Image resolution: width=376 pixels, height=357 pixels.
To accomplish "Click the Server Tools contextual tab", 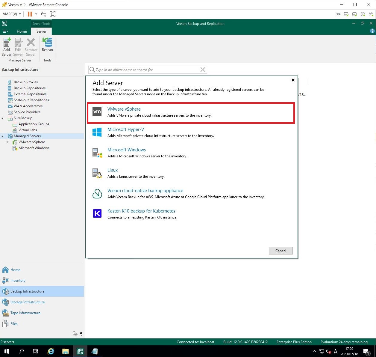I will pos(41,24).
